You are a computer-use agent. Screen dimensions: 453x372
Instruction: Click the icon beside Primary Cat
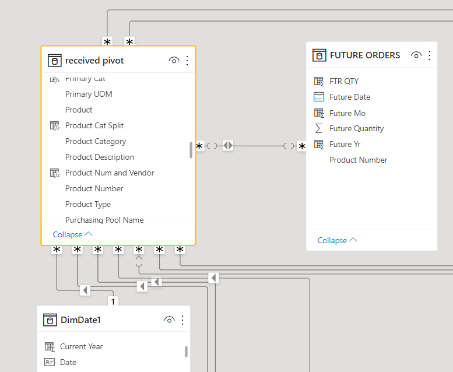tap(55, 79)
